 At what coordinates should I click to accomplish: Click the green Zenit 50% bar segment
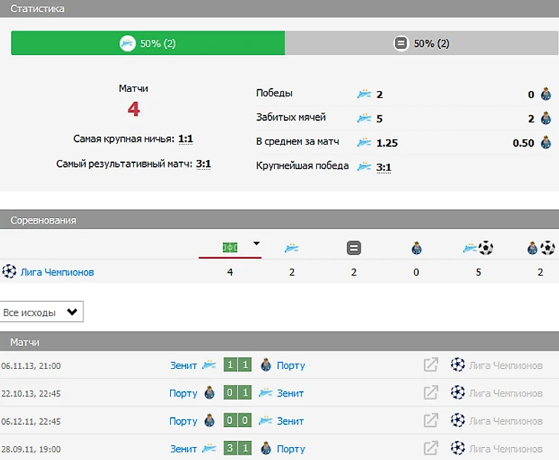pos(148,44)
